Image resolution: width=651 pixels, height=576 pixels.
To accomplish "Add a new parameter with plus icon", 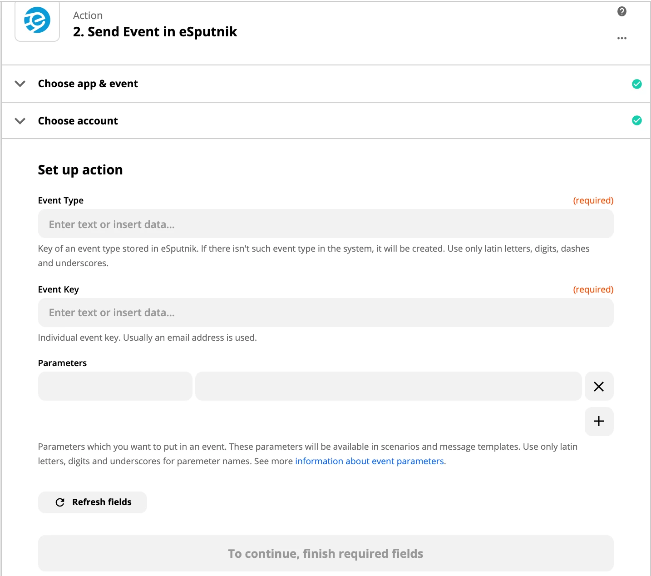I will (599, 421).
